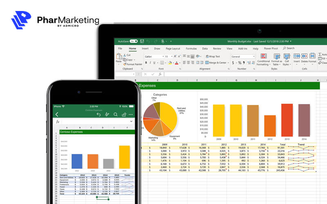Click the Top Align icon
Viewport: 327px width, 204px height.
[184, 56]
